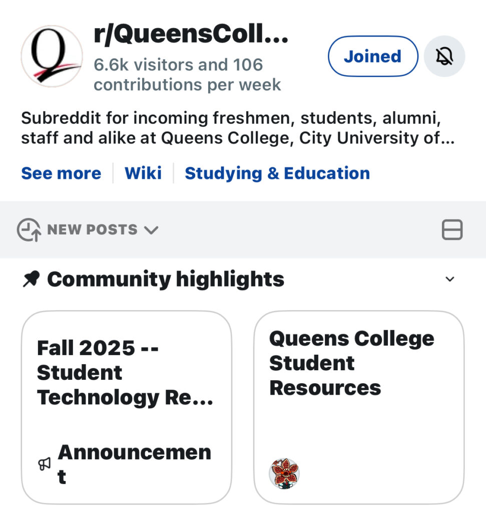Viewport: 486px width, 513px height.
Task: Click the megaphone Announcement icon
Action: (45, 464)
